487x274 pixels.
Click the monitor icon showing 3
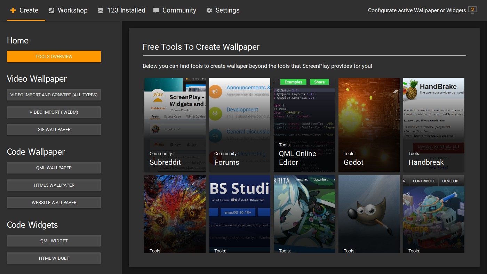click(x=472, y=10)
